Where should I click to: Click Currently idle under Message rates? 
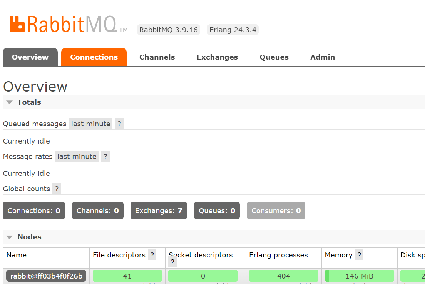(x=27, y=174)
